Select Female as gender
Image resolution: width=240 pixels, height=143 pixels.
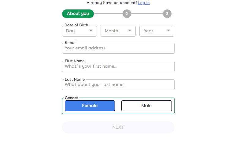pos(90,106)
